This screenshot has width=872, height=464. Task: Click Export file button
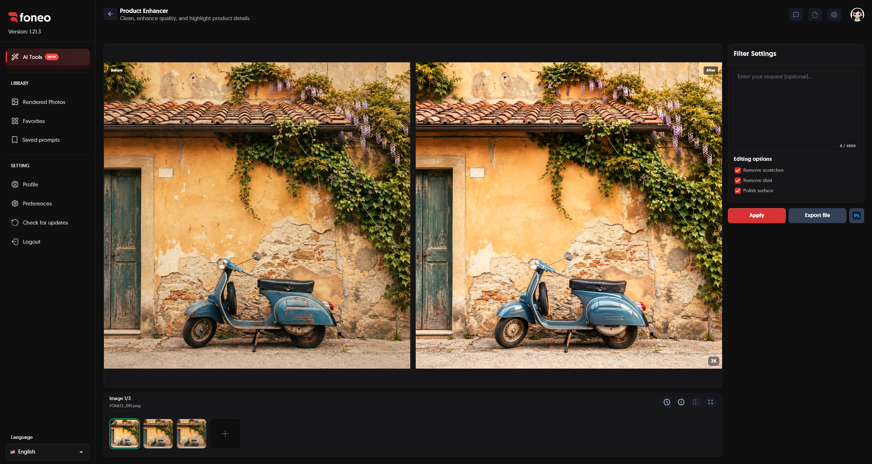[817, 215]
